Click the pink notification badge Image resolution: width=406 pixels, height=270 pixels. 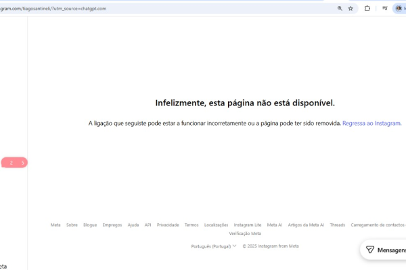14,163
